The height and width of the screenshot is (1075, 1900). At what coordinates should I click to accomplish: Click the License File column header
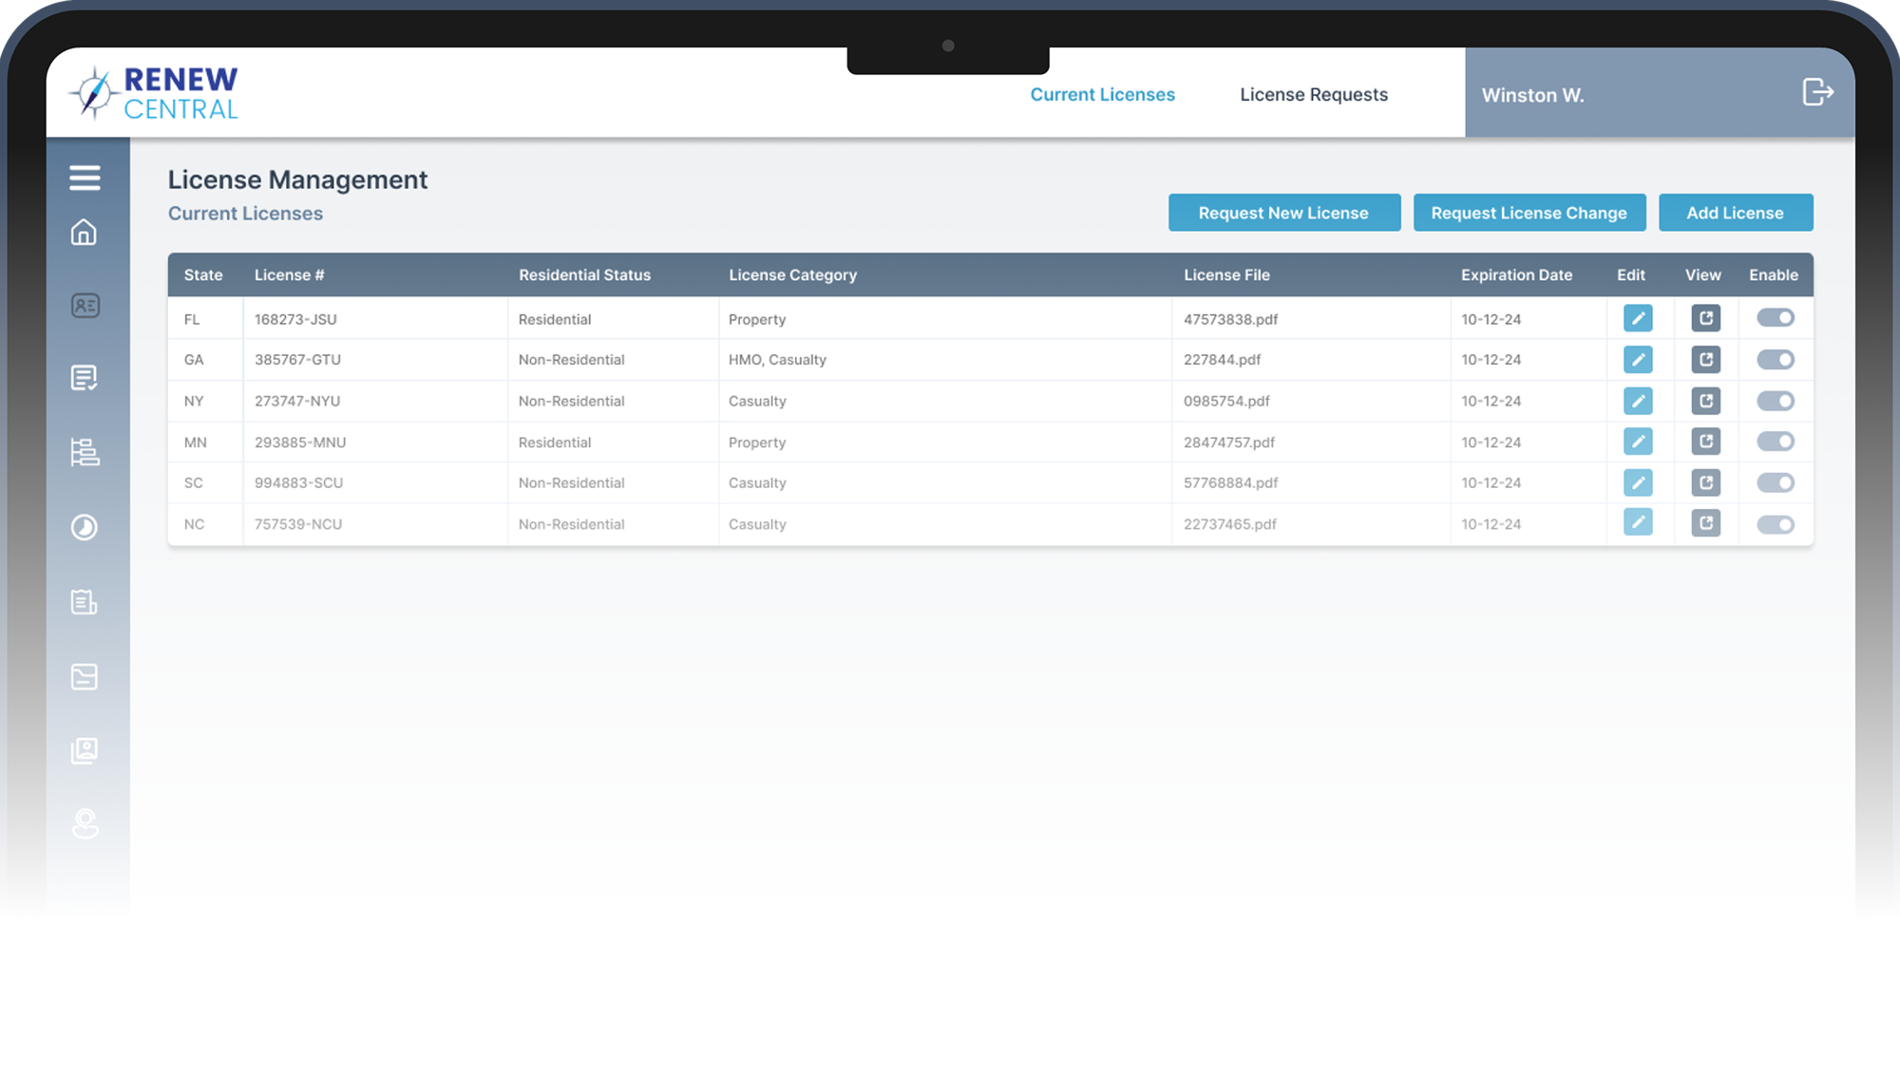pos(1226,274)
